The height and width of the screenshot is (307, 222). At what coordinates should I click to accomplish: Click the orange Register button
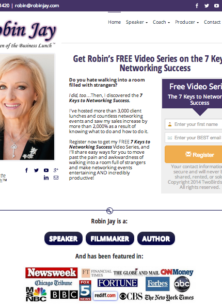tap(194, 154)
